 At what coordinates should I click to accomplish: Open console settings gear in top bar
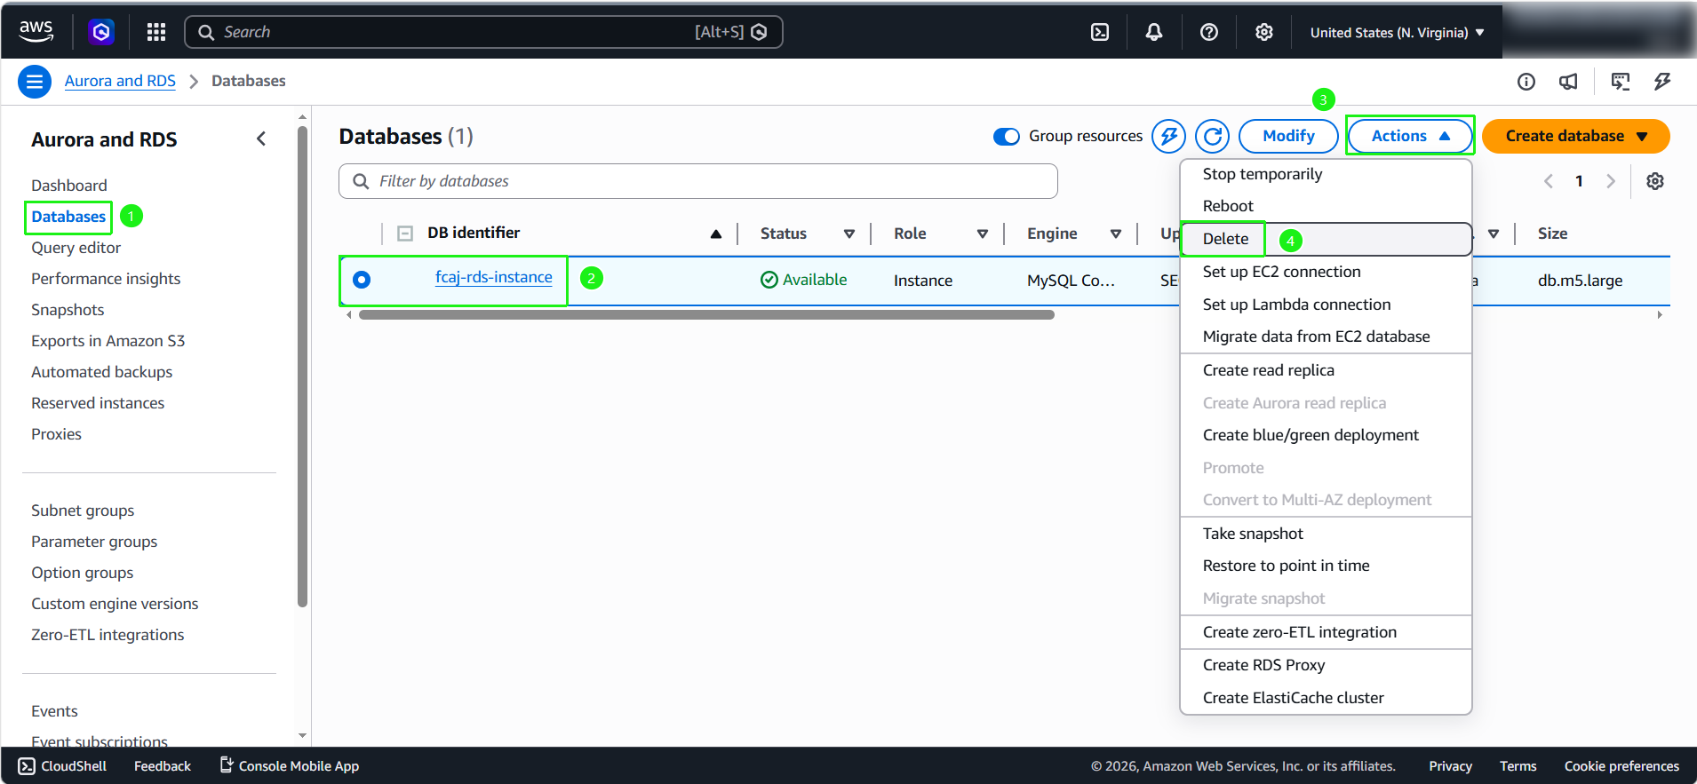[x=1264, y=32]
